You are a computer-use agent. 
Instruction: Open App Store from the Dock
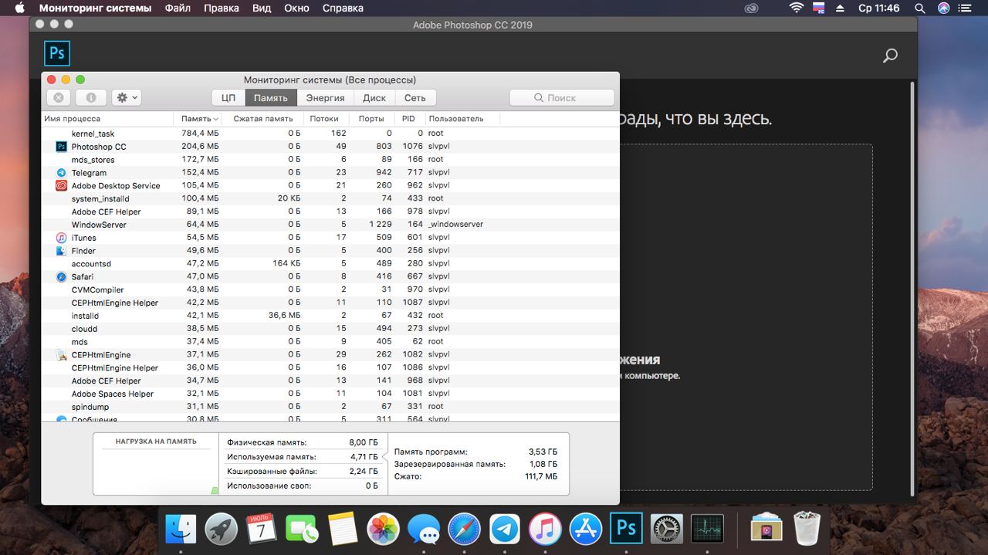point(586,530)
